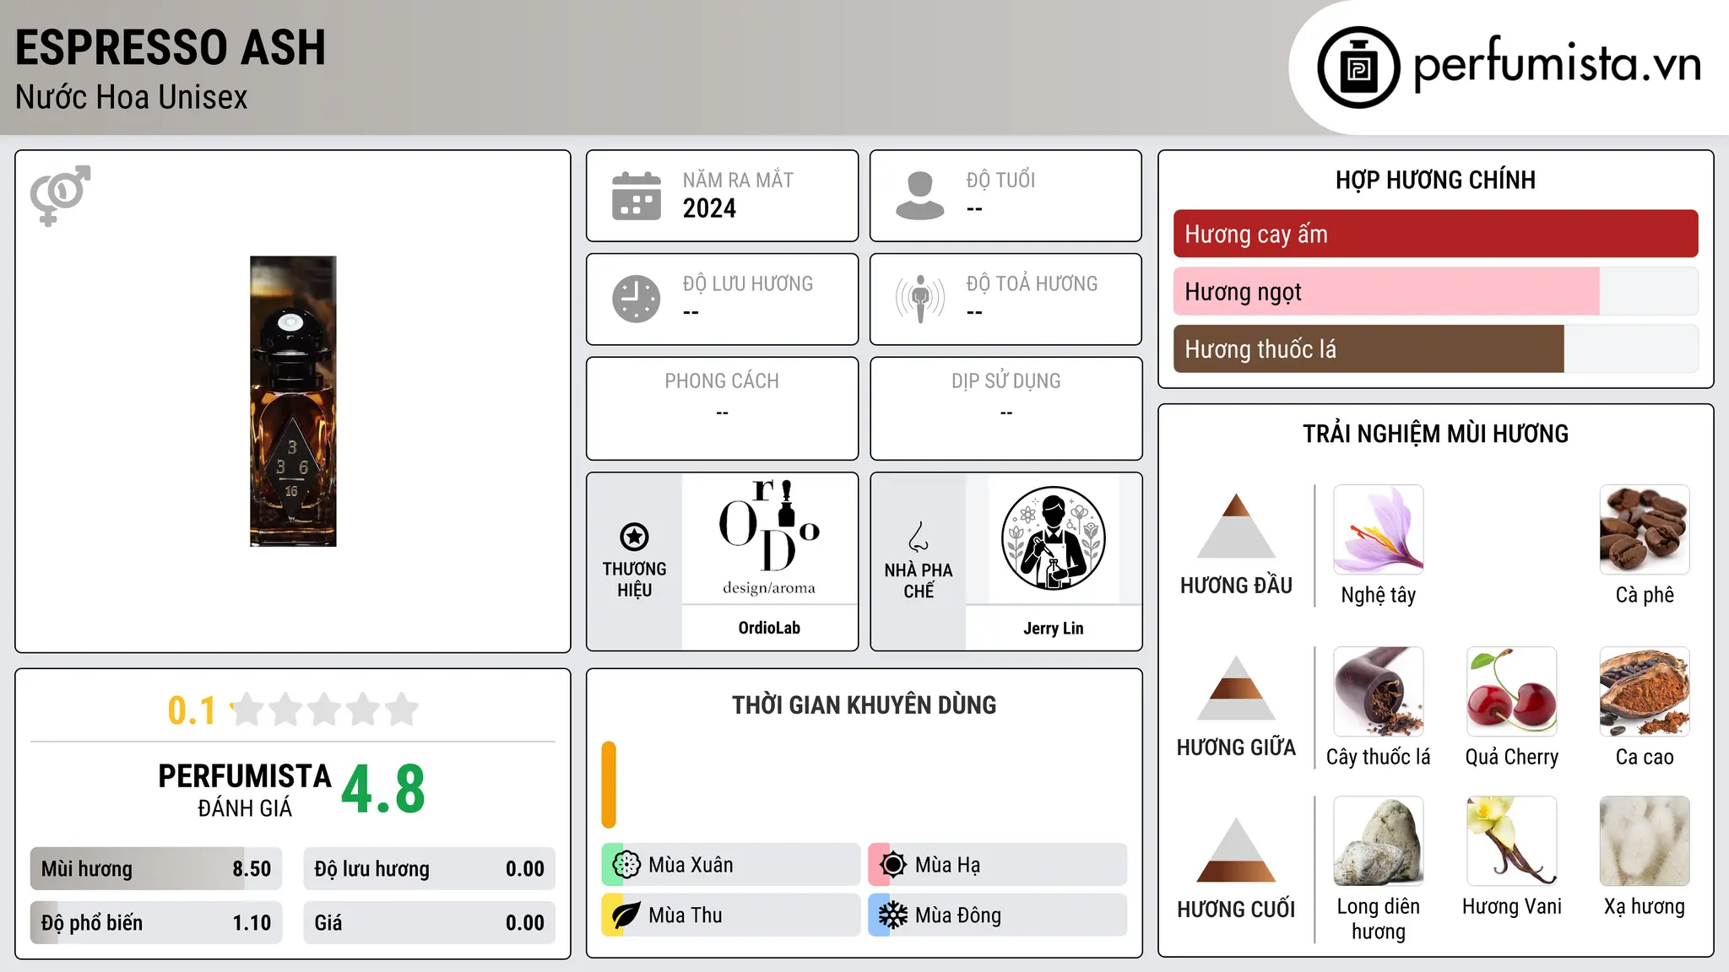Click the Hương thuốc lá accord bar
The width and height of the screenshot is (1729, 972).
1435,348
